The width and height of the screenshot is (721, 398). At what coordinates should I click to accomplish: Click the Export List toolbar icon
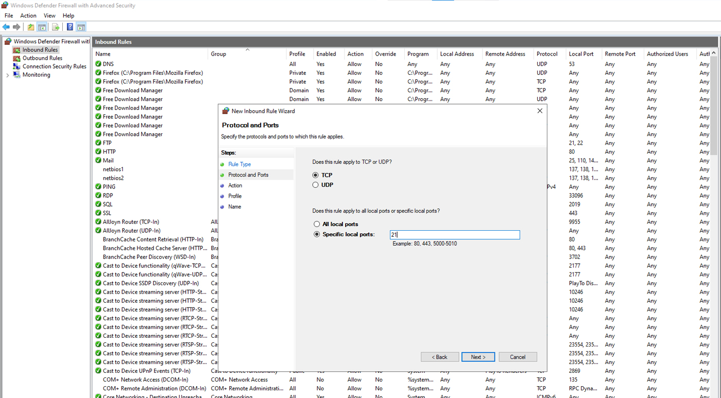[56, 27]
